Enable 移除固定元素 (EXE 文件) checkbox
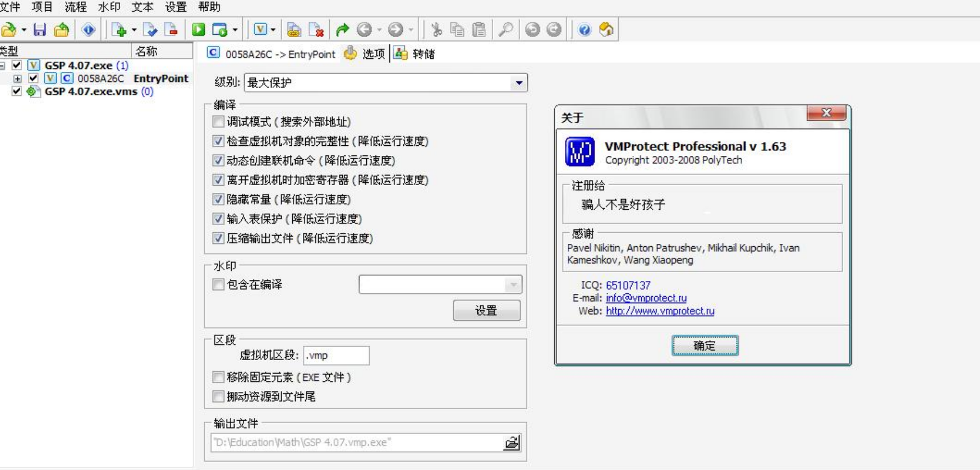 coord(219,377)
